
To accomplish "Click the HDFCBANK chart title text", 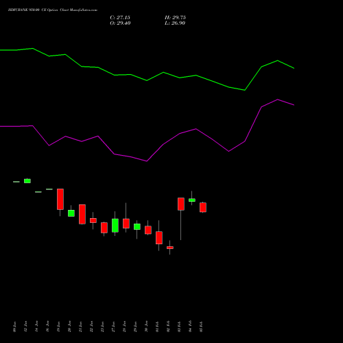I will (x=53, y=10).
